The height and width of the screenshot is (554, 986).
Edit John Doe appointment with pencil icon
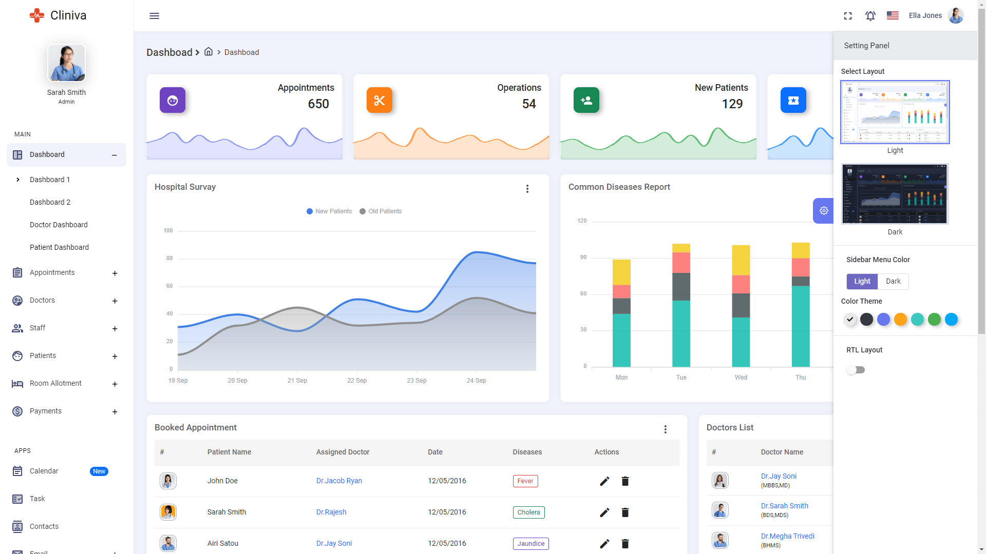(x=604, y=481)
